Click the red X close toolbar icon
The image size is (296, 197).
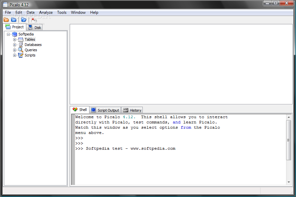34,20
